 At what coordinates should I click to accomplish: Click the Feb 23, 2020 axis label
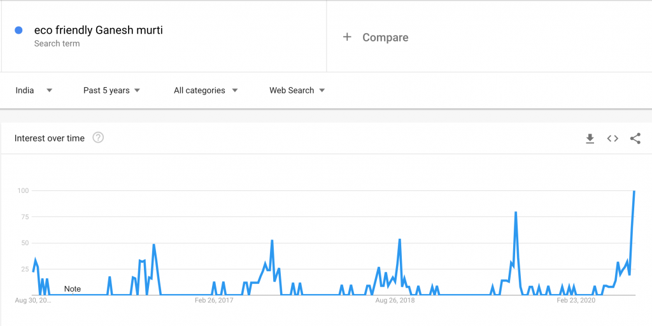576,301
